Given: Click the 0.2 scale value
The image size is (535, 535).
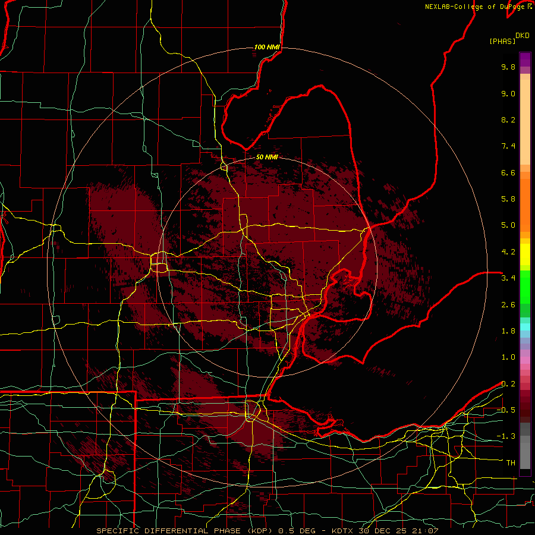Looking at the screenshot, I should tap(508, 384).
